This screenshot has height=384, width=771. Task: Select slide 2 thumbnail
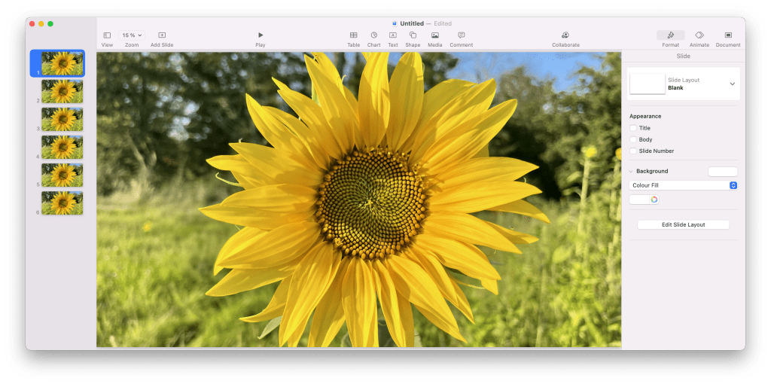(x=62, y=91)
